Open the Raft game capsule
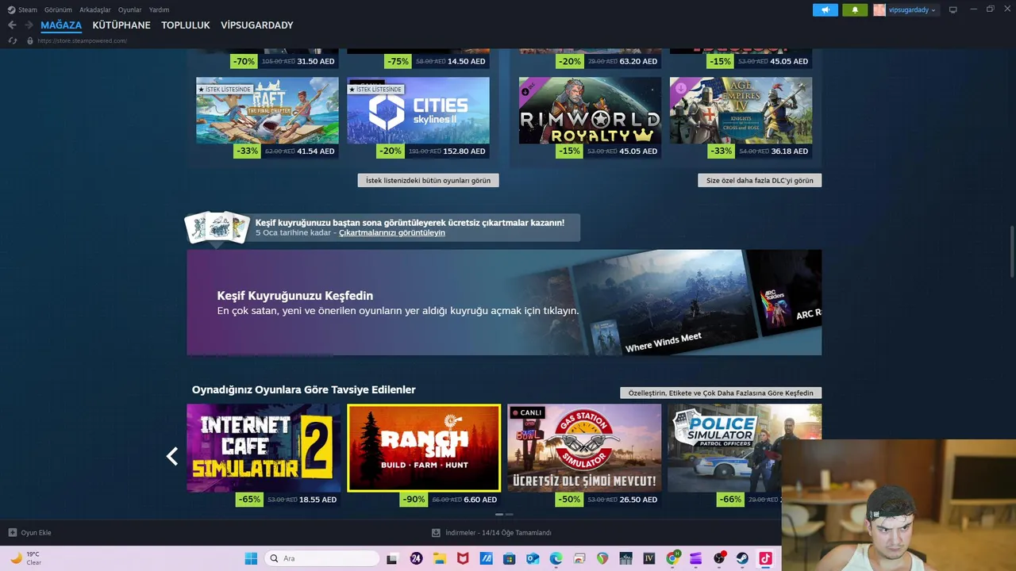 click(x=267, y=110)
